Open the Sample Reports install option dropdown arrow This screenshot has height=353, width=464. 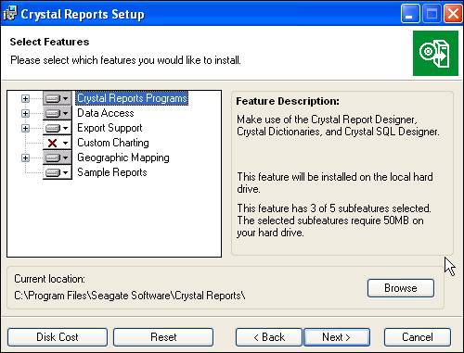65,172
